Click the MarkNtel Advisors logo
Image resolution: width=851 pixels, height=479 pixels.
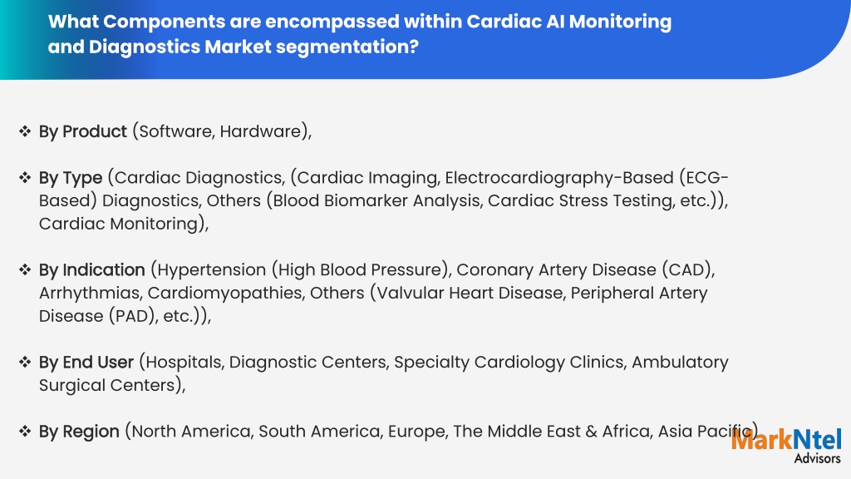pyautogui.click(x=786, y=446)
